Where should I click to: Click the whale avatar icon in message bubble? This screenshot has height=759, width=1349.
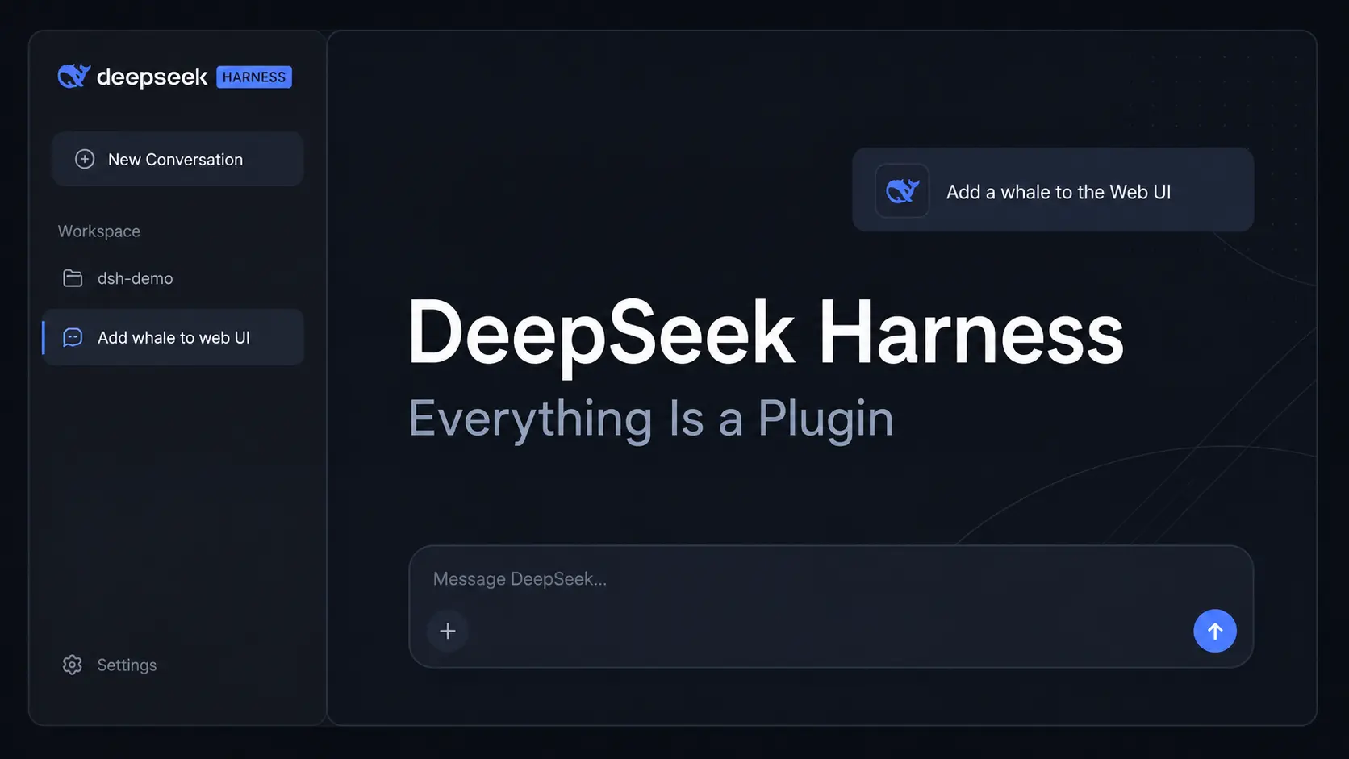(902, 191)
